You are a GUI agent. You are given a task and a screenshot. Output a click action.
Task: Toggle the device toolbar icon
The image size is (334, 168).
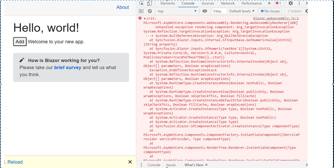[149, 4]
